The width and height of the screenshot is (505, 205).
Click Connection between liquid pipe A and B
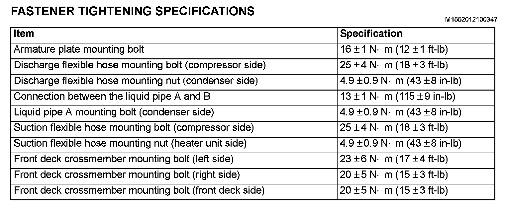112,97
